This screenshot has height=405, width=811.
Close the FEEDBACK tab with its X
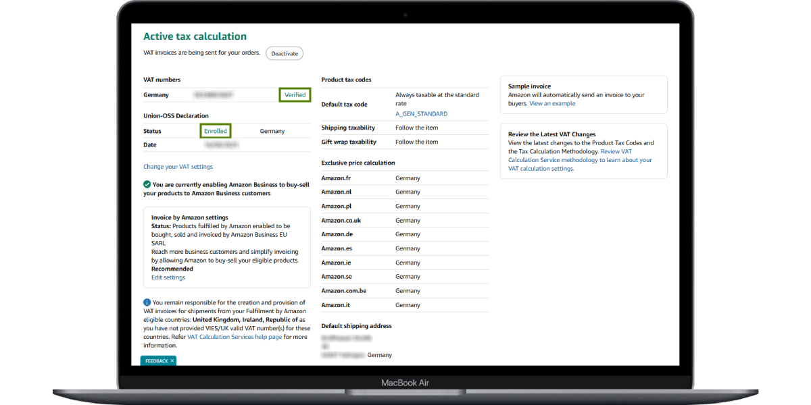[172, 361]
